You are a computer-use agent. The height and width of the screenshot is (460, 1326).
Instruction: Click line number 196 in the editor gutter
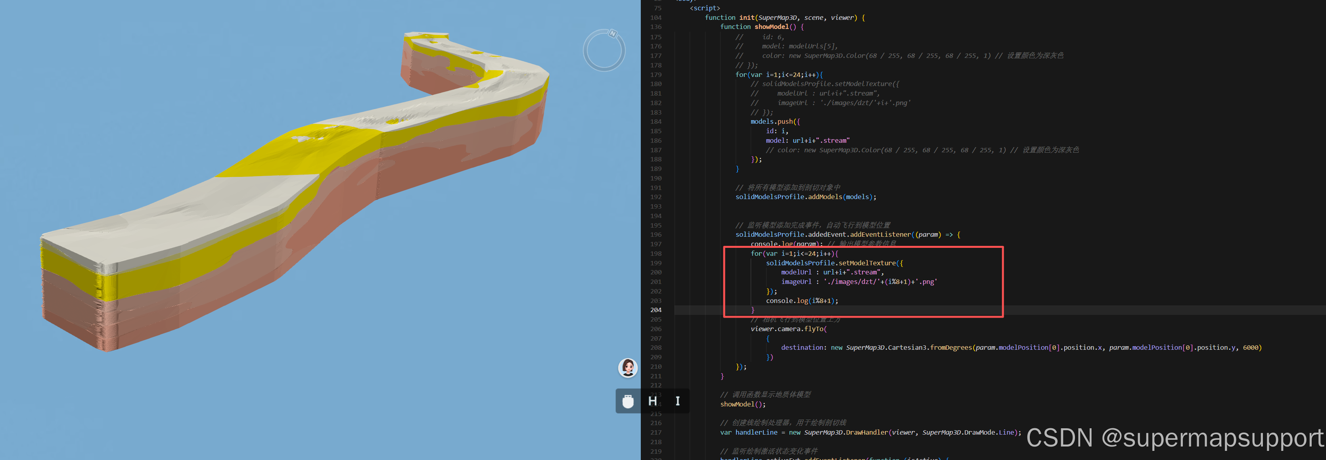coord(656,235)
